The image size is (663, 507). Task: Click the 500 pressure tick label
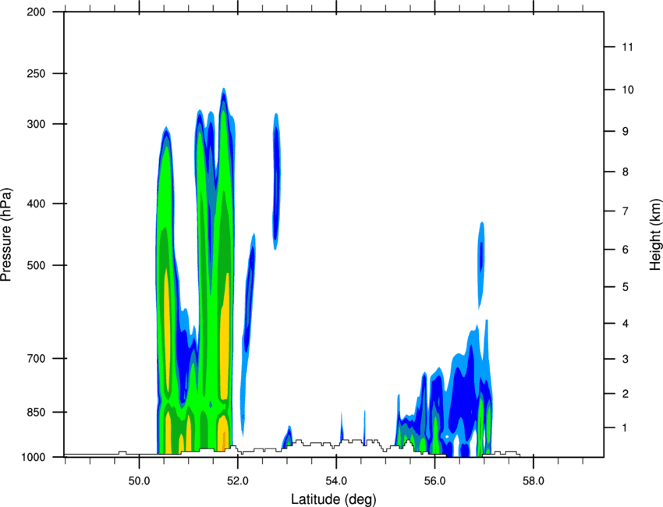point(36,265)
